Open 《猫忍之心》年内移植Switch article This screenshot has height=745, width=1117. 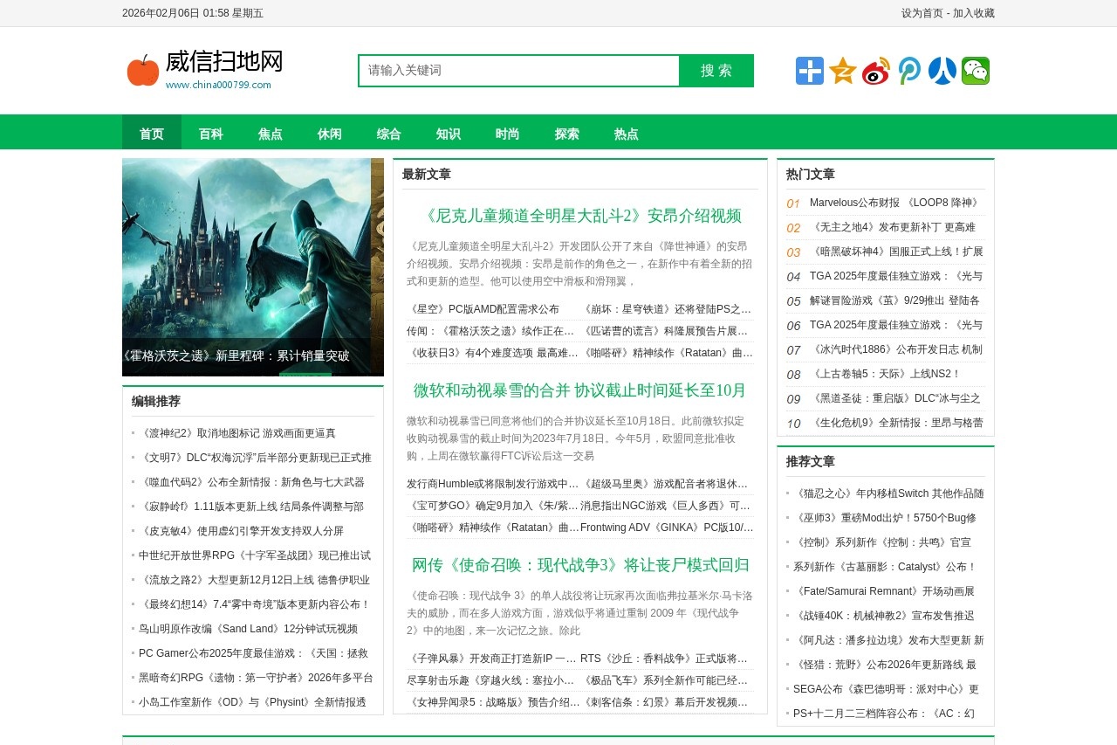888,493
